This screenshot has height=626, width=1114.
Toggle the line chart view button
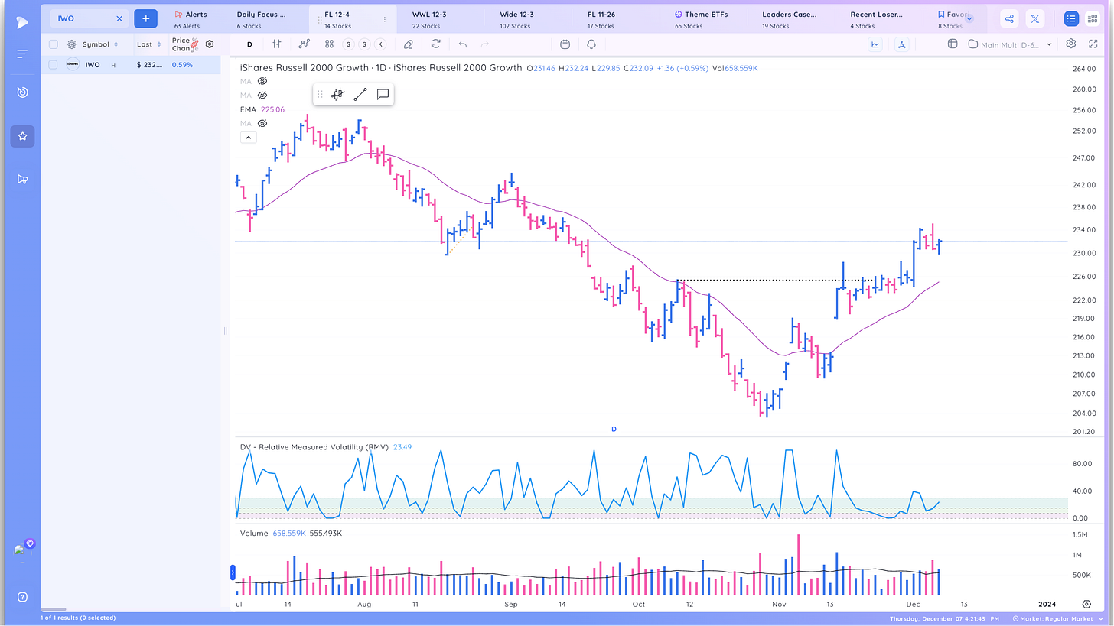(x=875, y=44)
